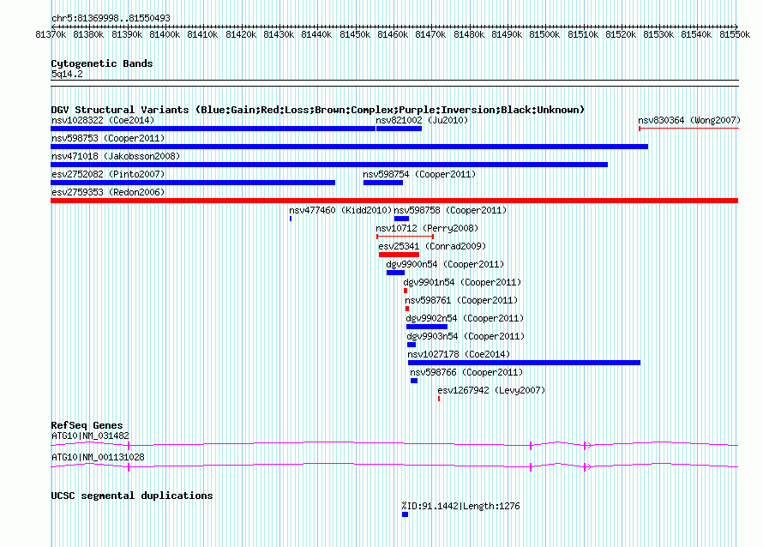Click the nsv1028322 (Coe2014) variant label
763x547 pixels.
(x=103, y=120)
